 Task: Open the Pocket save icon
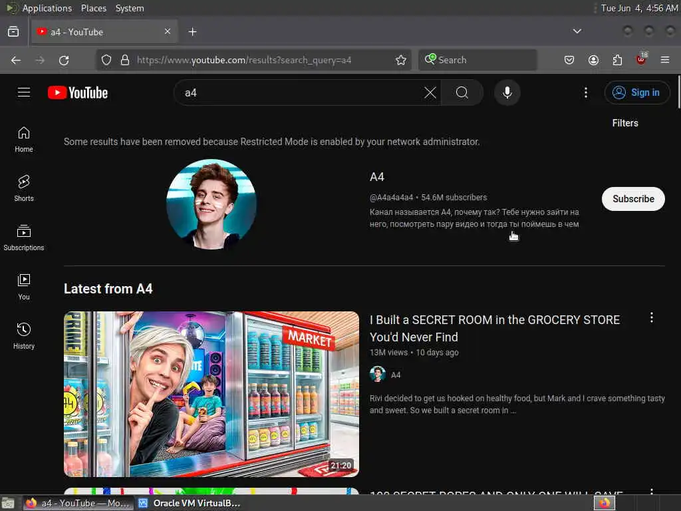pyautogui.click(x=569, y=60)
